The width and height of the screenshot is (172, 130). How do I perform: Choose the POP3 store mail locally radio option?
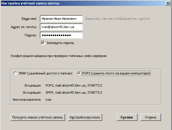pos(79,73)
